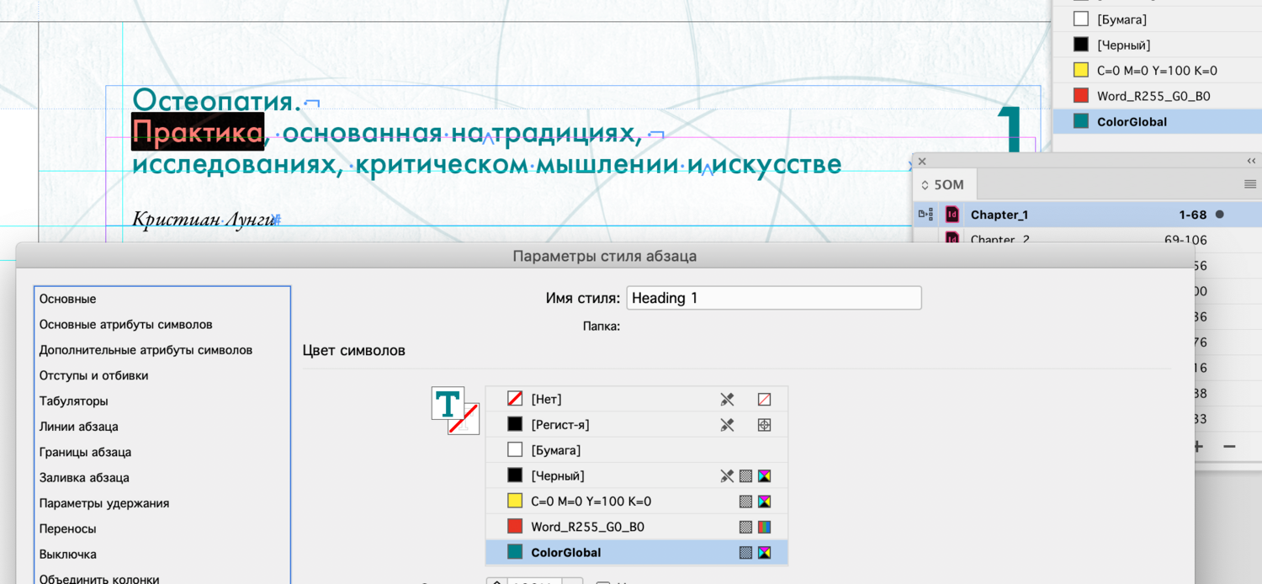1262x584 pixels.
Task: Open the Основные category in style options
Action: coord(162,299)
